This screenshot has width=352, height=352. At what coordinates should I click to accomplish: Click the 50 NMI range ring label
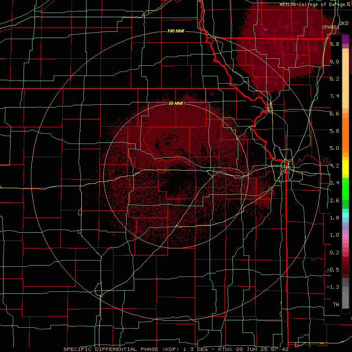(176, 104)
